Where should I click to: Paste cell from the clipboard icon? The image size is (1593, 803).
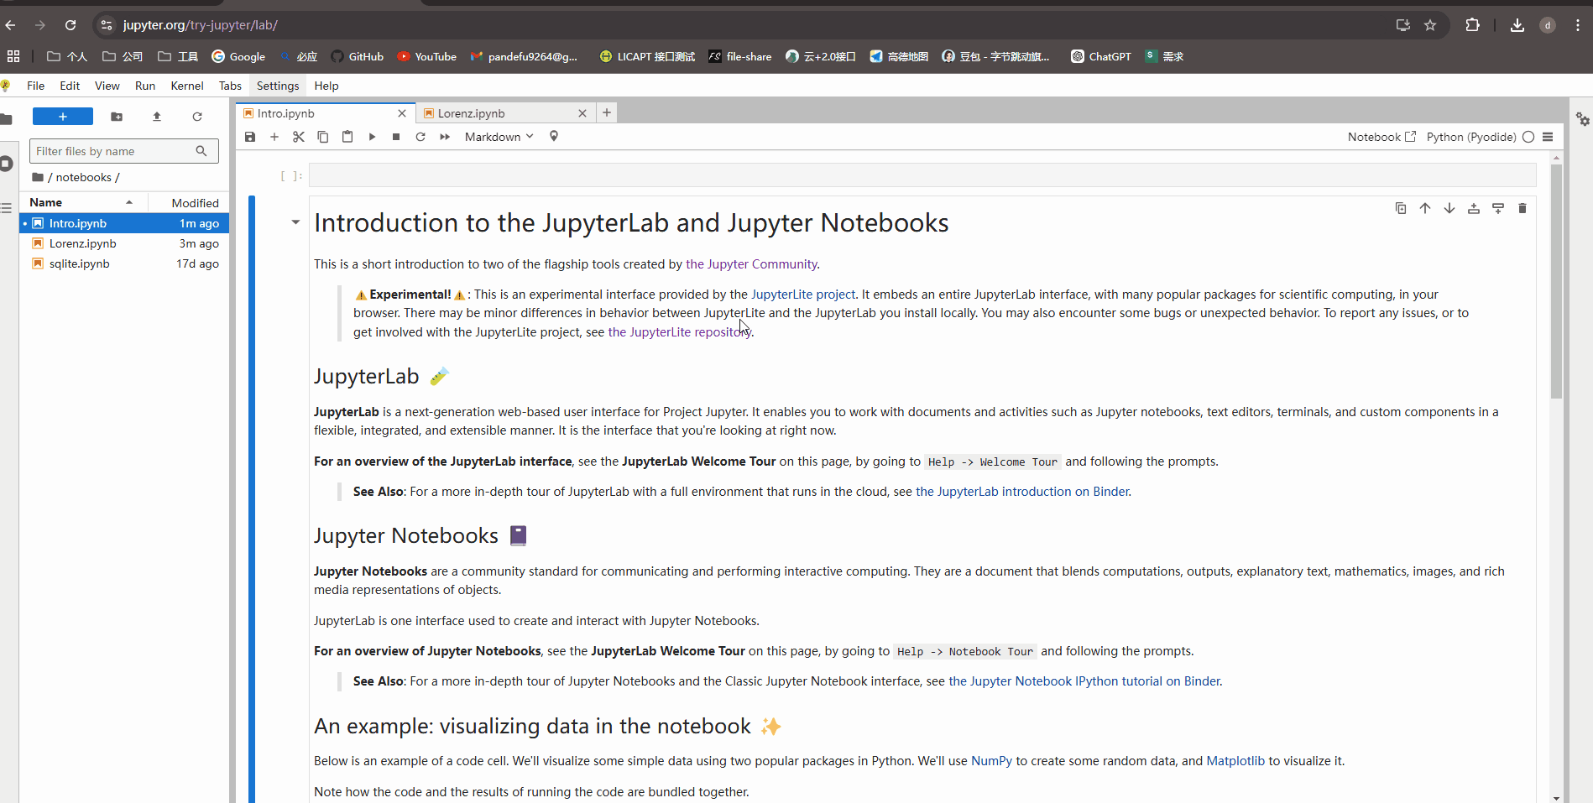click(x=347, y=137)
